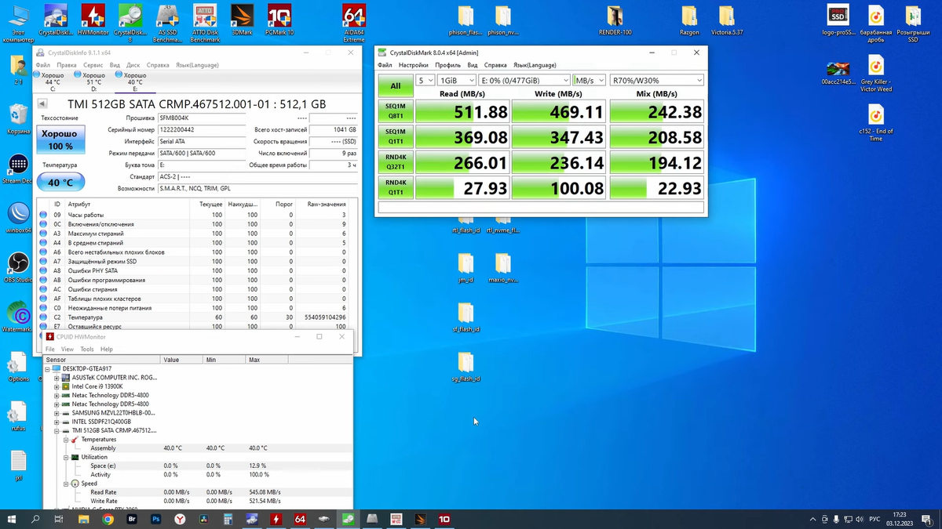
Task: Open the PCMark 10 desktop shortcut
Action: [279, 21]
